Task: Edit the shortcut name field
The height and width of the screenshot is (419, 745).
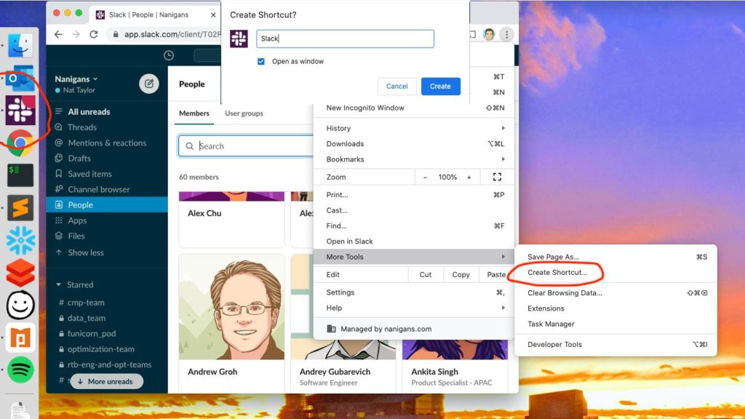Action: point(345,39)
